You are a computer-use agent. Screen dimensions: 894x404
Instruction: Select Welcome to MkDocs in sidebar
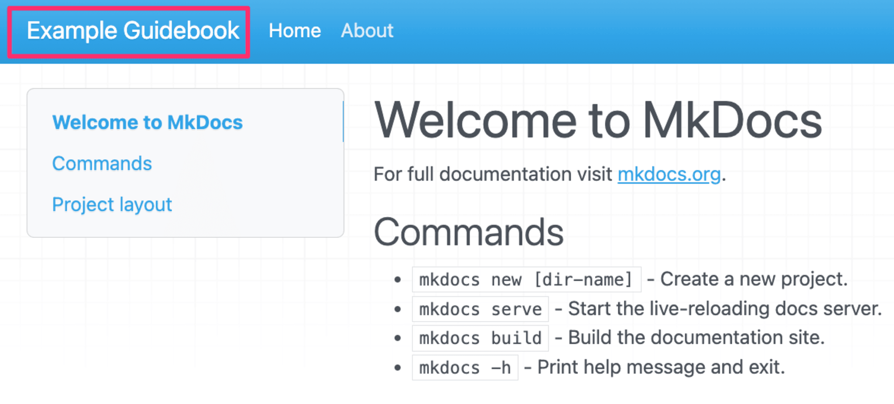[x=148, y=122]
